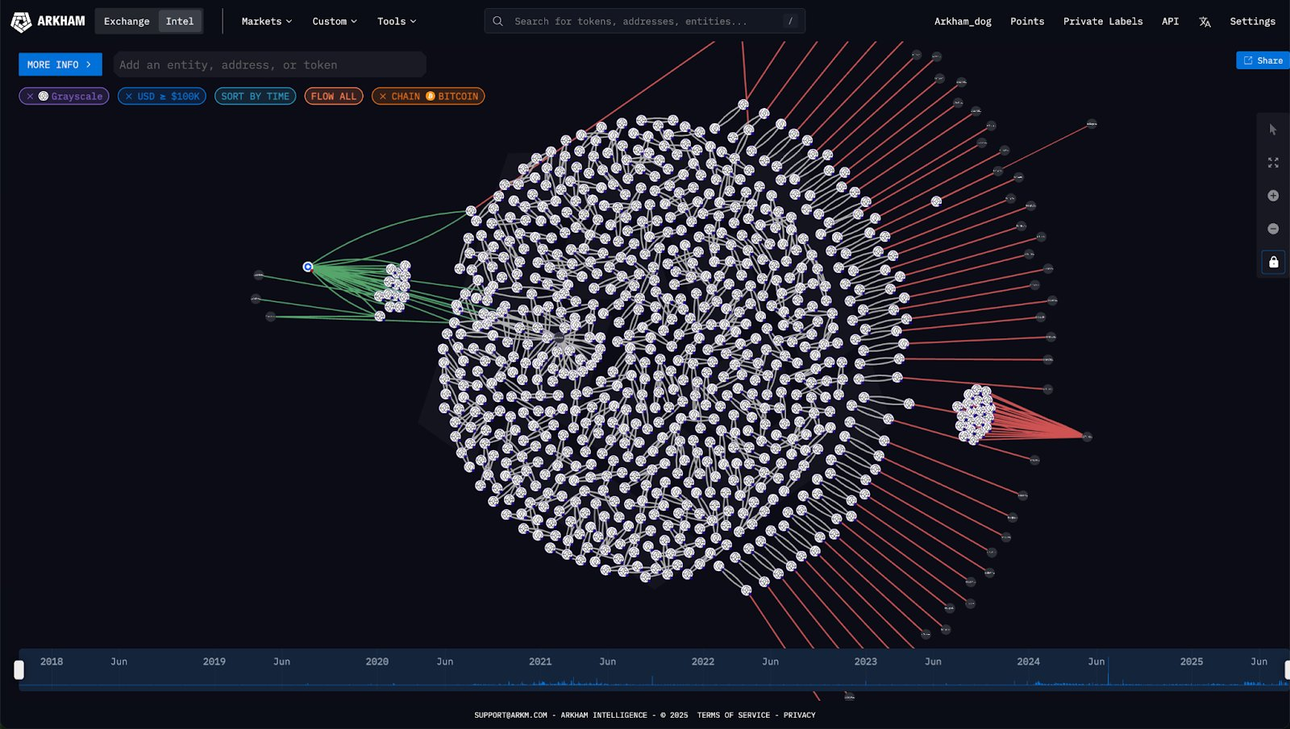Toggle the Flow All filter chip
The height and width of the screenshot is (729, 1290).
pos(333,97)
